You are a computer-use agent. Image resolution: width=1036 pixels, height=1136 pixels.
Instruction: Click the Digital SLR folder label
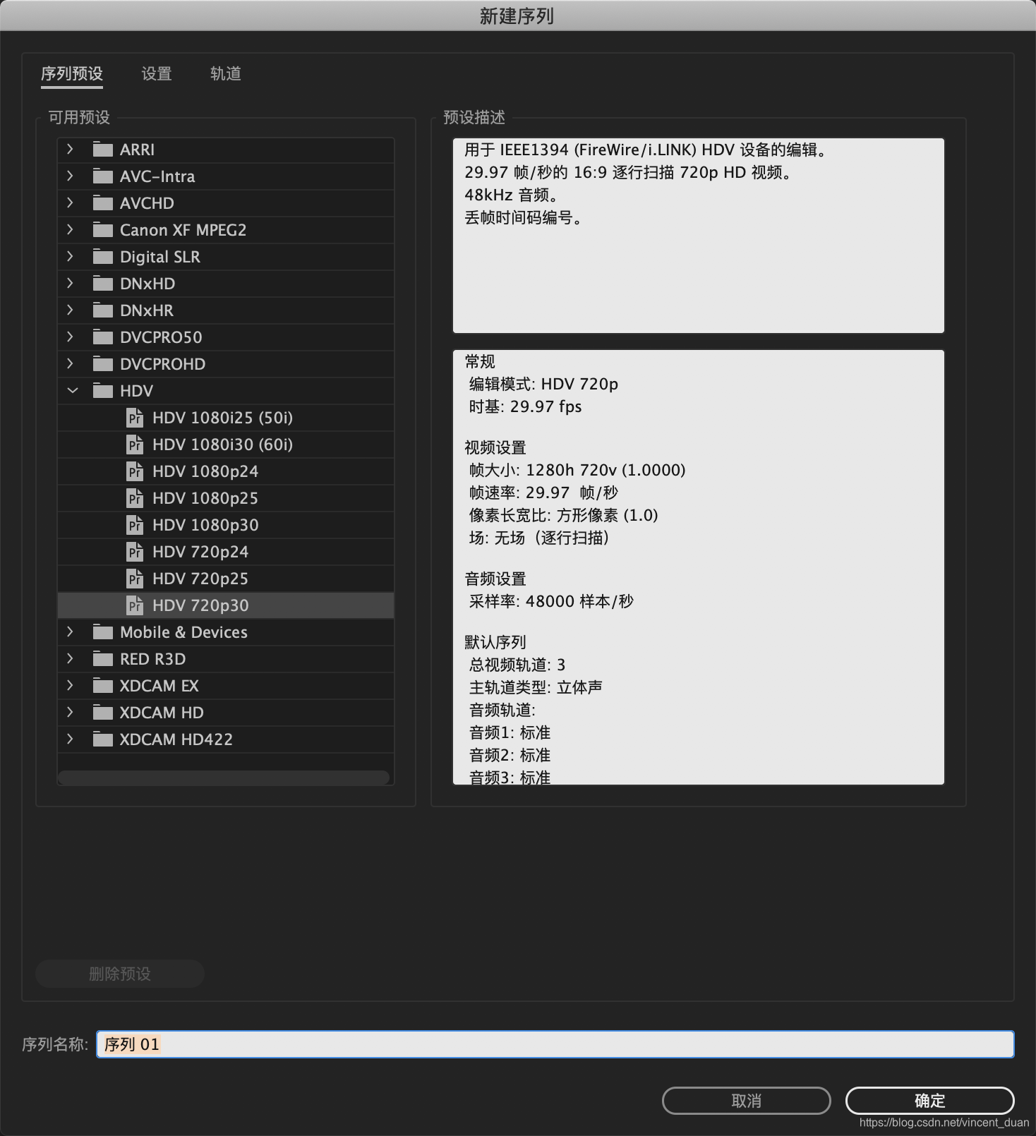[x=160, y=257]
